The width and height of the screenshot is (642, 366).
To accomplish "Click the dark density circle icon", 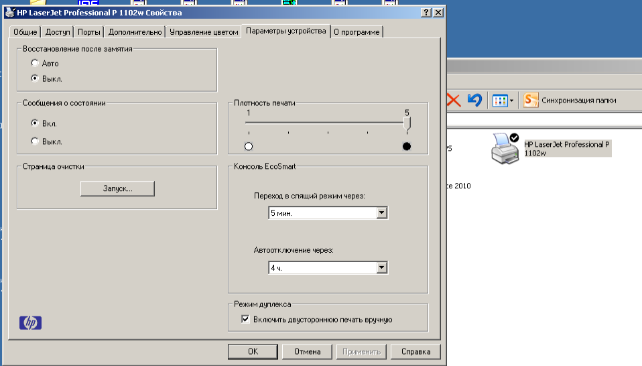I will 407,146.
